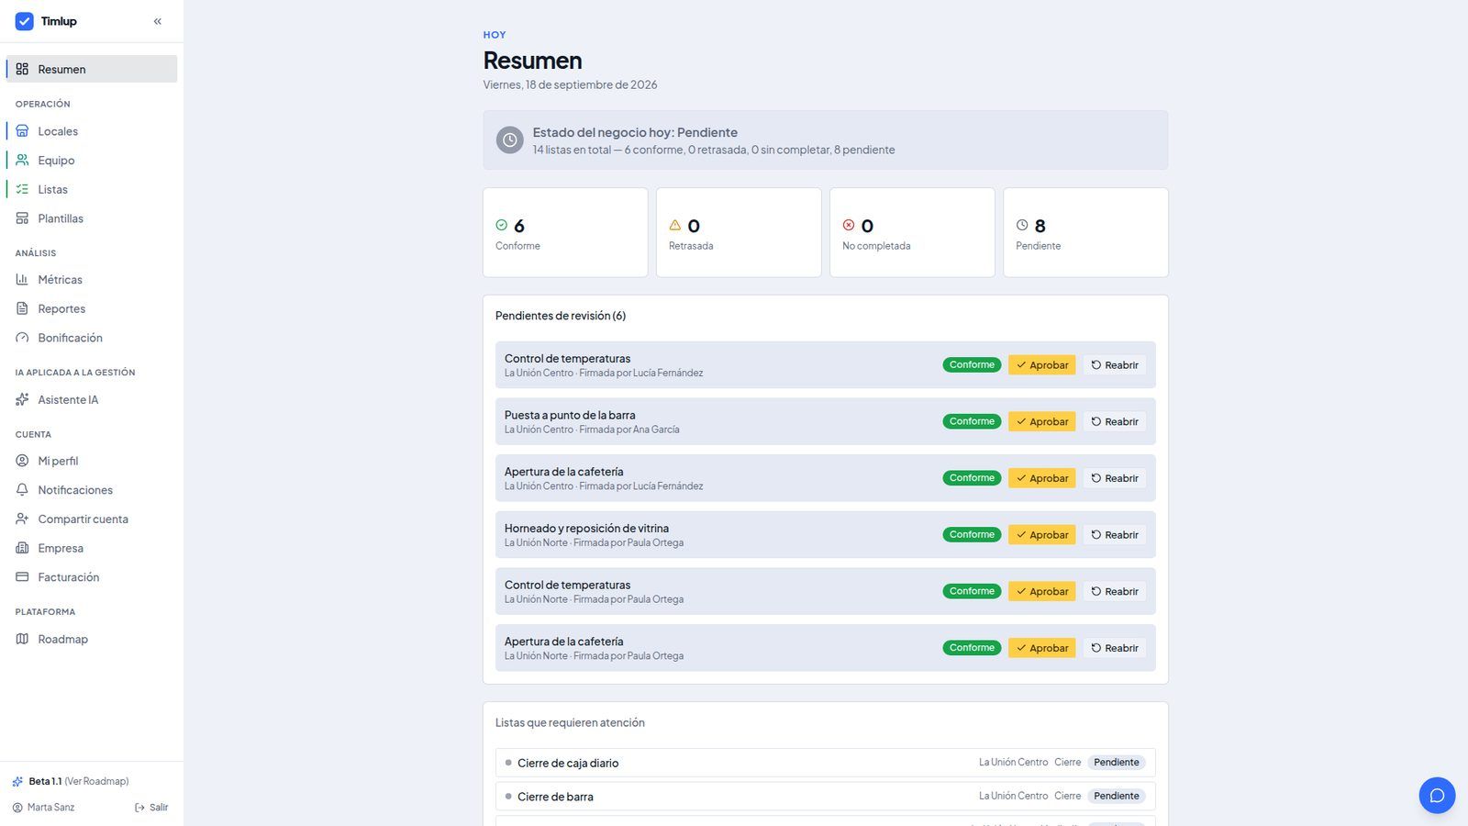Reopen Horneado y reposición de vitrina
Screen dimensions: 1468x826
[x=1115, y=535]
